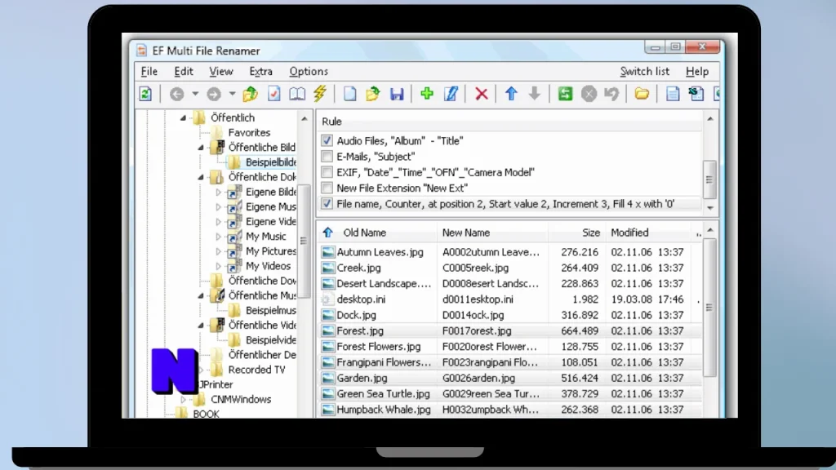Collapse the Öffentliche Bild folder node
The height and width of the screenshot is (470, 836).
(x=201, y=148)
